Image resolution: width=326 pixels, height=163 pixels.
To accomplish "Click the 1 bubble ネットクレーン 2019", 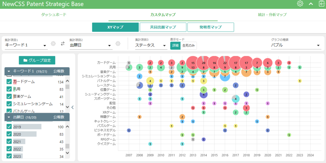I will [257, 121].
